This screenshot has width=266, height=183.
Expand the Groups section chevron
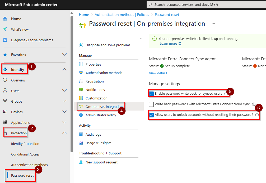[x=64, y=101]
